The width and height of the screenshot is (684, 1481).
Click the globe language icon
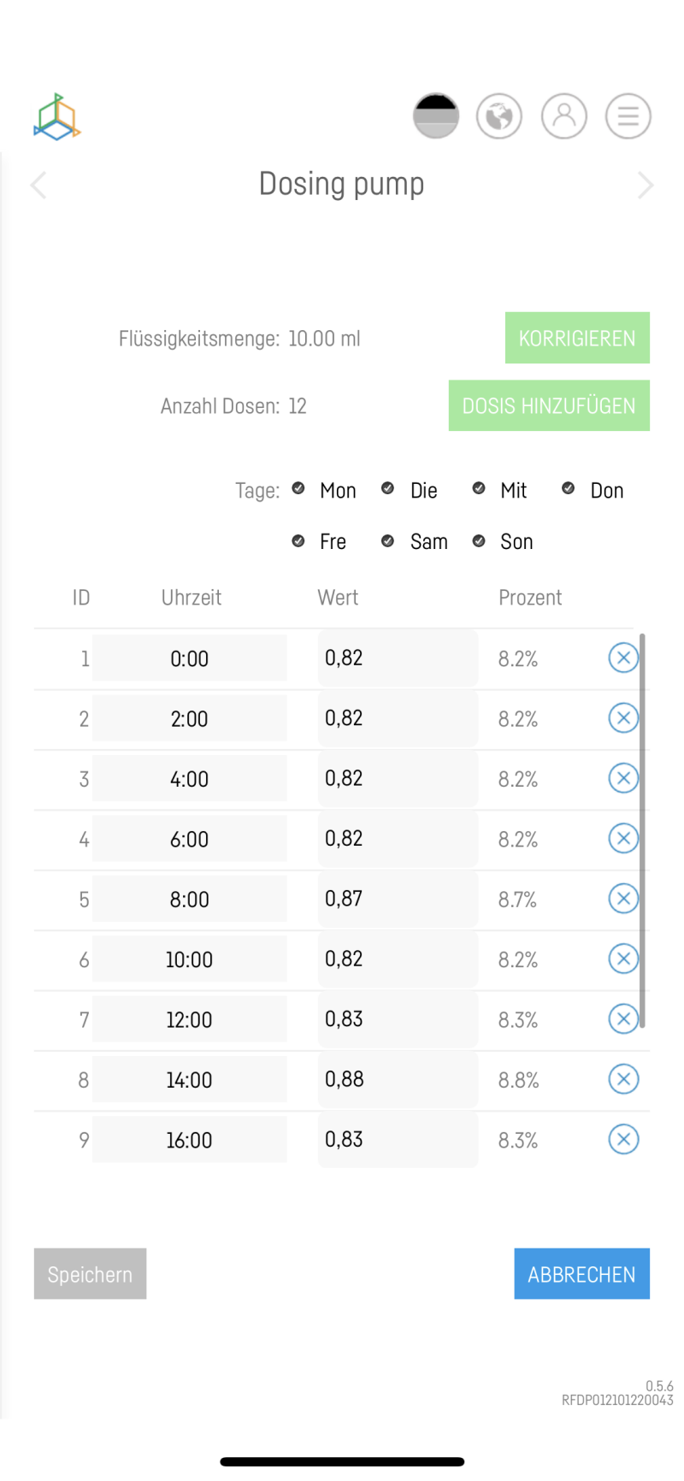pyautogui.click(x=499, y=116)
